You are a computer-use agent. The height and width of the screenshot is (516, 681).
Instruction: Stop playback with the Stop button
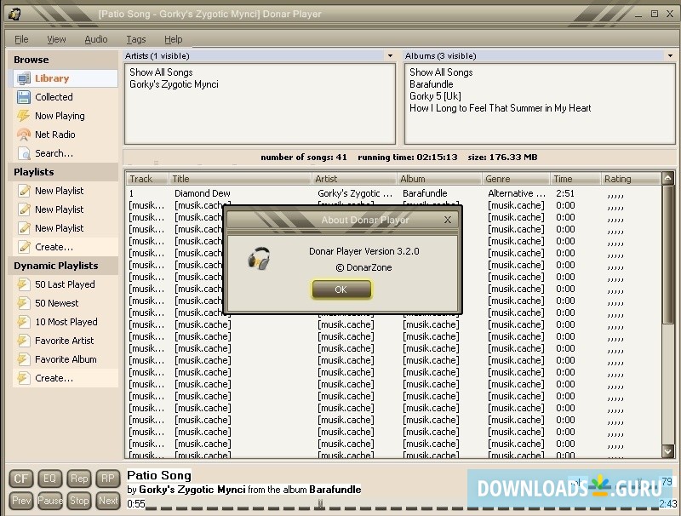pos(79,501)
